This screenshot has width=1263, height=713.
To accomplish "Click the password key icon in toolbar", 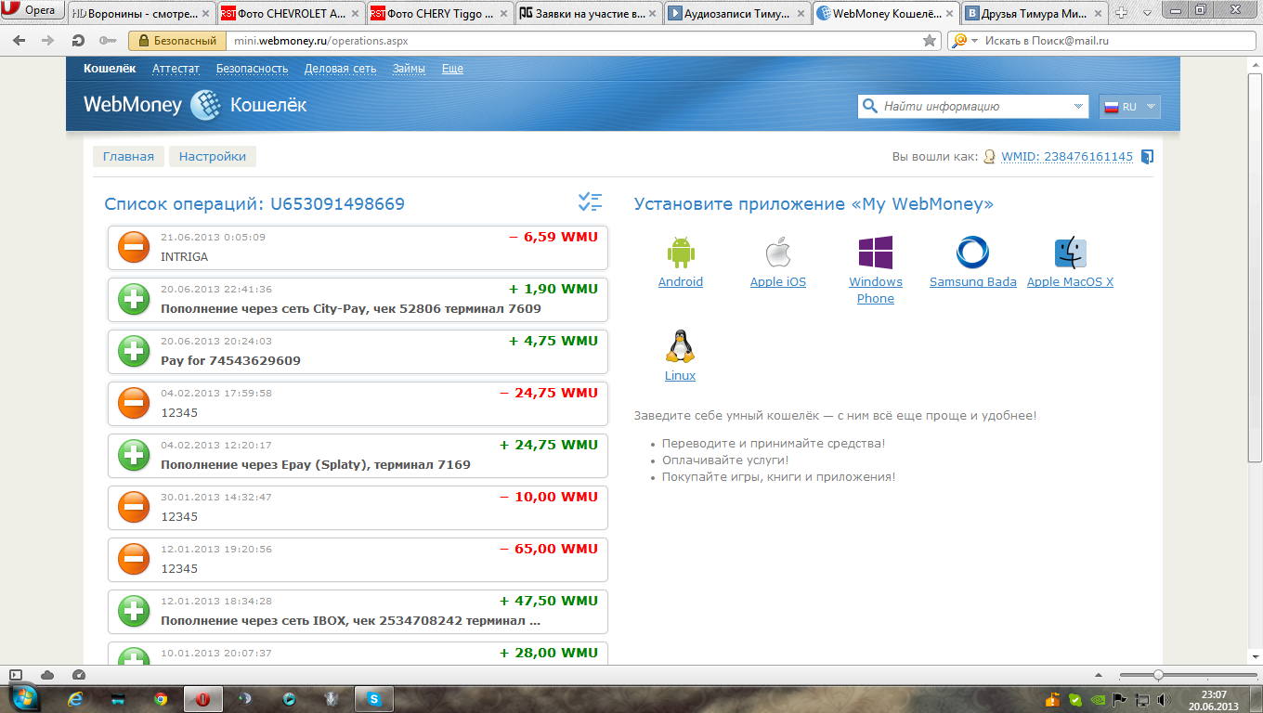I will click(107, 41).
